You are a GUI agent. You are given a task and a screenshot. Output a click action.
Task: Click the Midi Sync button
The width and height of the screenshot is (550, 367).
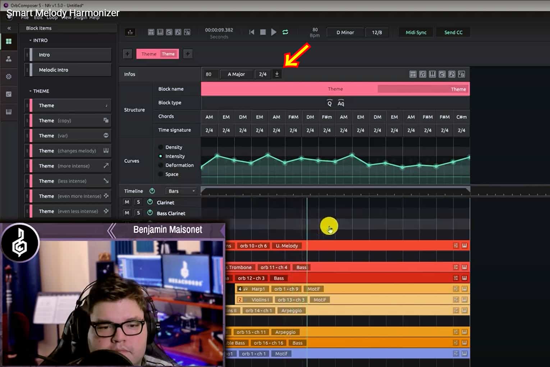coord(416,32)
